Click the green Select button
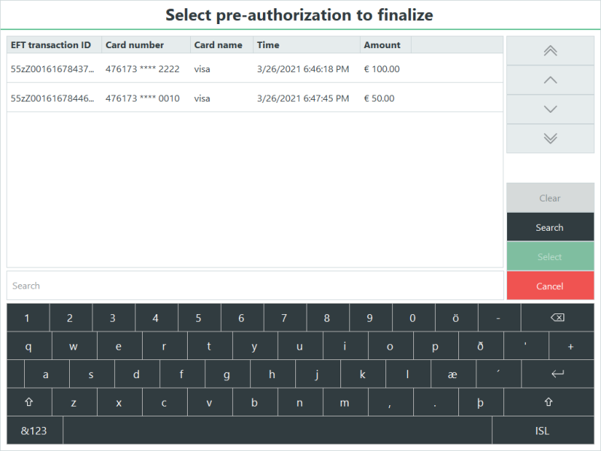Viewport: 601px width, 451px height. (x=550, y=256)
